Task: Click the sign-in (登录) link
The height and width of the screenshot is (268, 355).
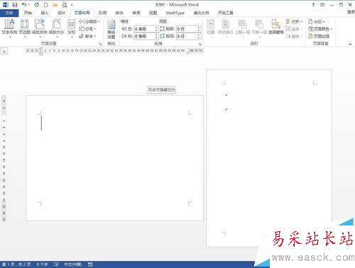Action: click(x=351, y=12)
